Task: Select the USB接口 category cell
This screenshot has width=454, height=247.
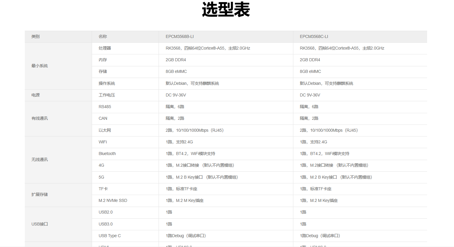Action: coord(40,224)
